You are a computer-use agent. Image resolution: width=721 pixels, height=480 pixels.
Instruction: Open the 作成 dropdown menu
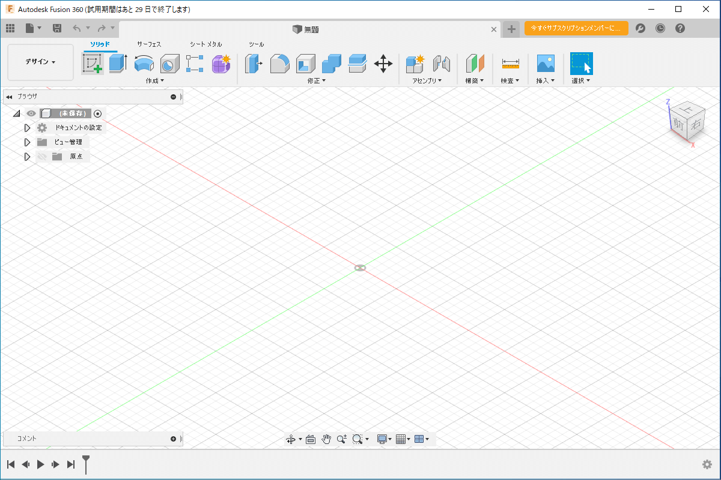[154, 80]
